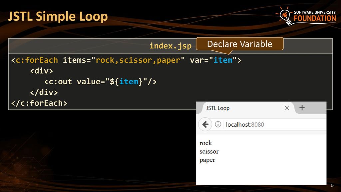
Task: Click the FOUNDATION logo text
Action: (315, 19)
